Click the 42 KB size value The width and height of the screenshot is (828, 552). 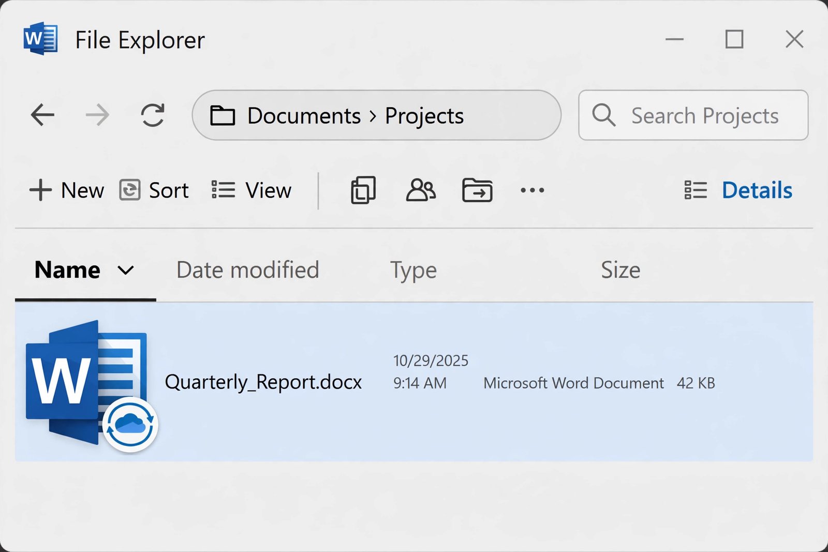pyautogui.click(x=696, y=383)
